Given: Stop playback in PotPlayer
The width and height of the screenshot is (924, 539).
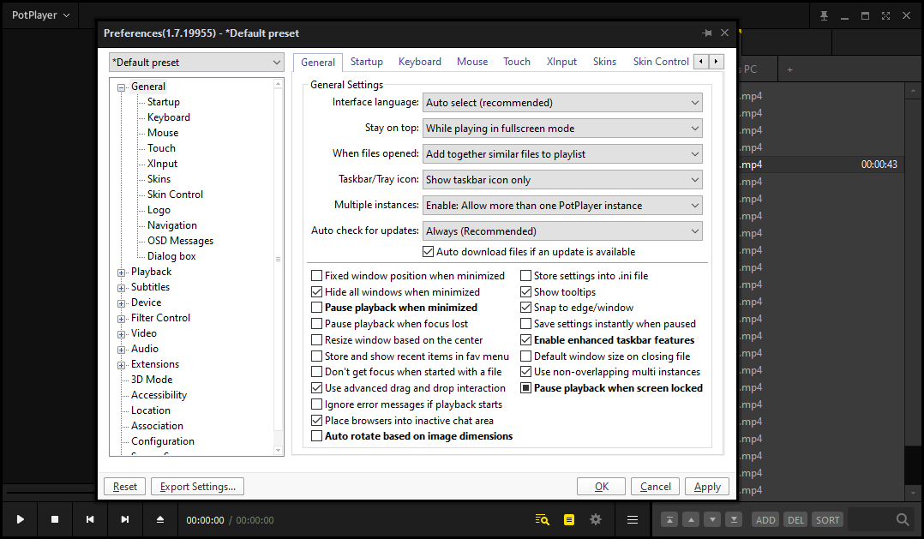Looking at the screenshot, I should (55, 519).
